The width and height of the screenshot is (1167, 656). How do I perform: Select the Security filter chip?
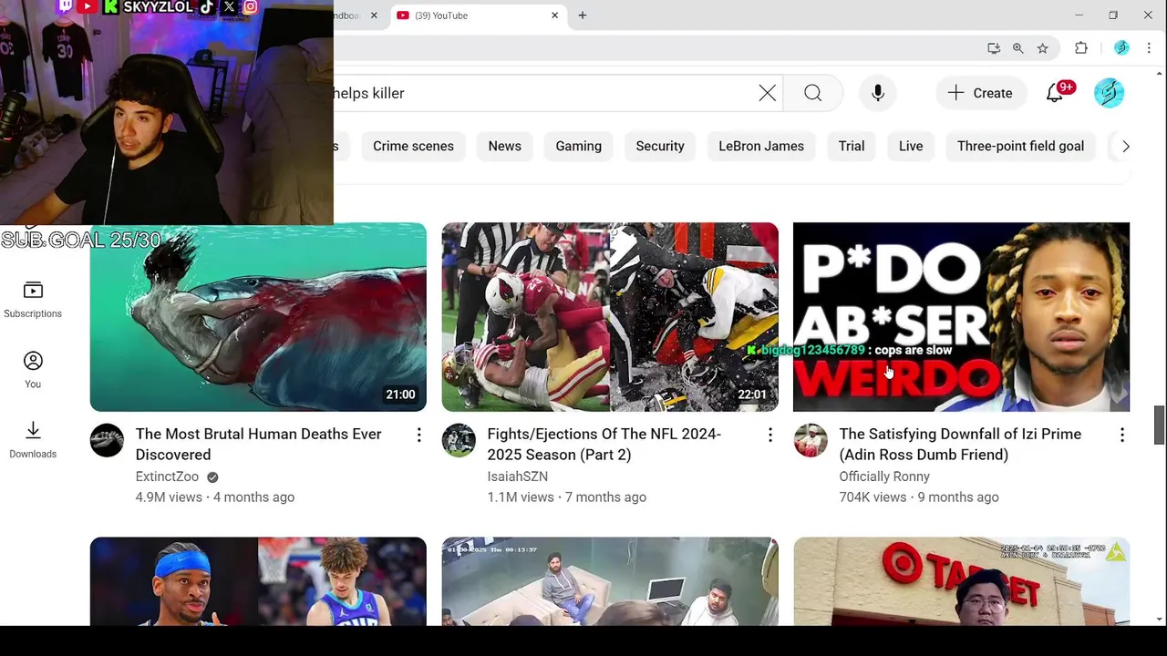(x=660, y=146)
